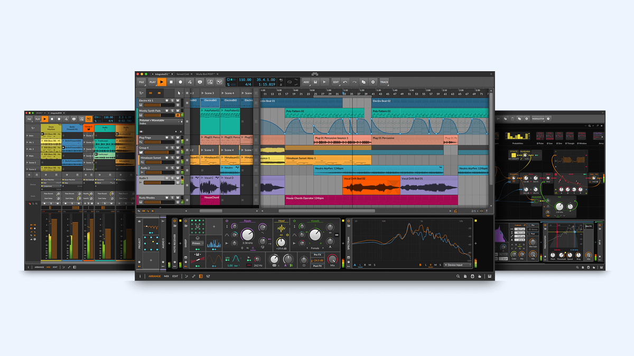Screen dimensions: 634x356
Task: Click the Undo arrow in the toolbar
Action: [x=345, y=82]
